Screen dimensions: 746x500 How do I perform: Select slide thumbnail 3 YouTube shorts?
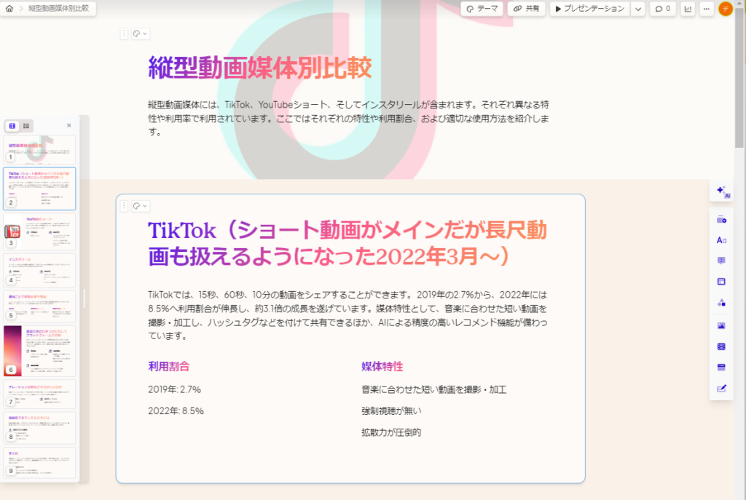point(39,231)
